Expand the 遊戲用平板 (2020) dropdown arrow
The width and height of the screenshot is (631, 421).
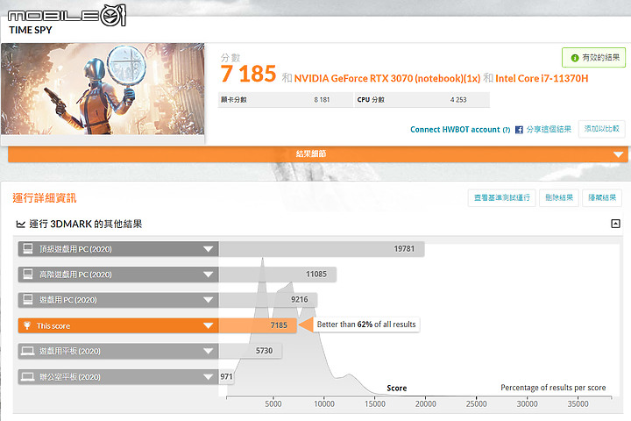208,351
